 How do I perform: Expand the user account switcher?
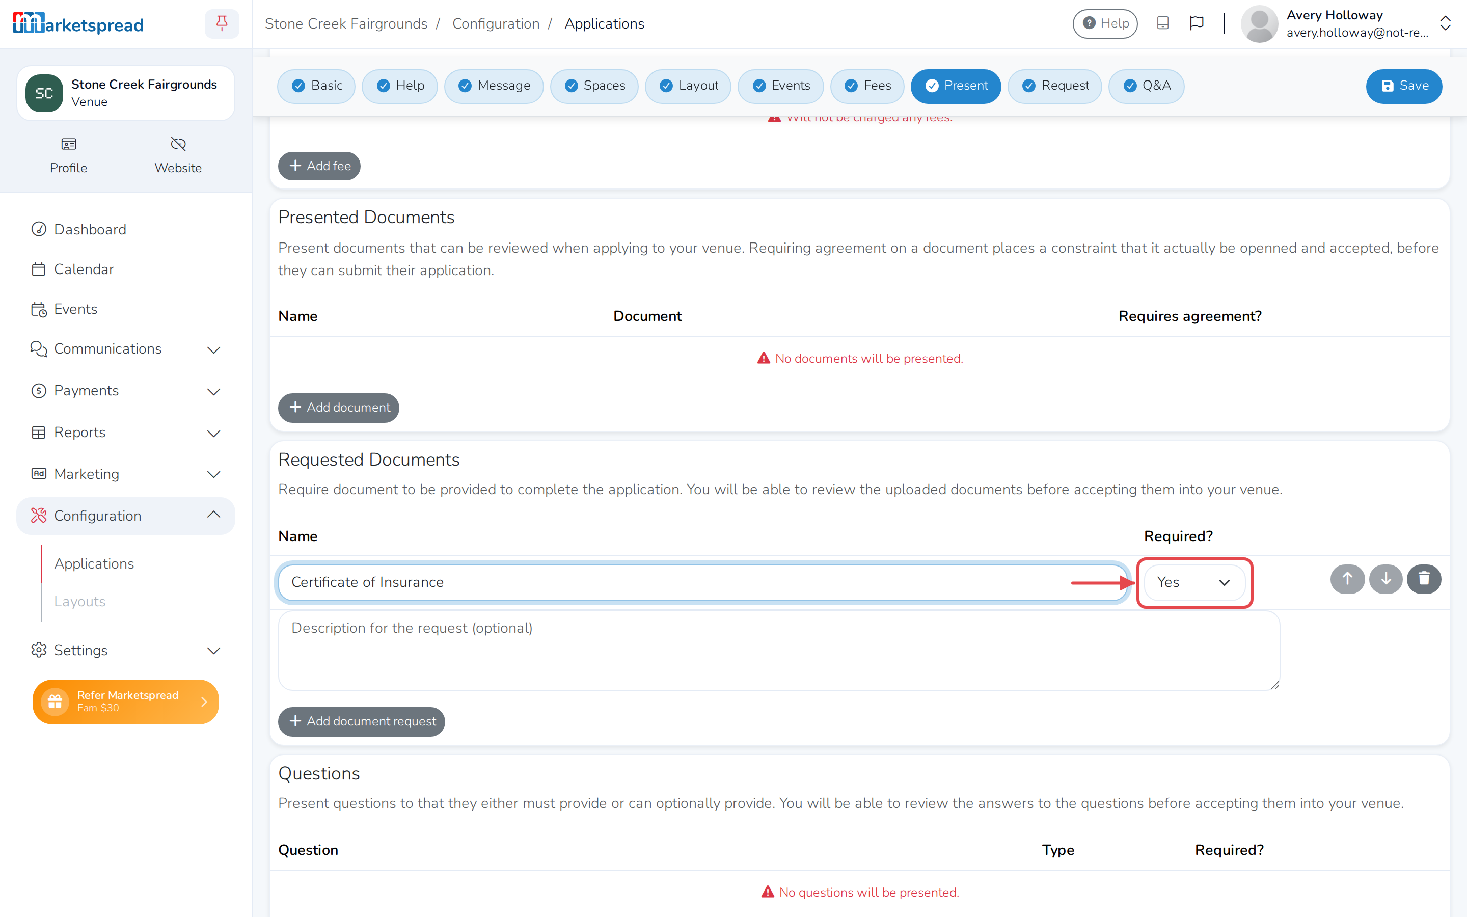(x=1445, y=23)
